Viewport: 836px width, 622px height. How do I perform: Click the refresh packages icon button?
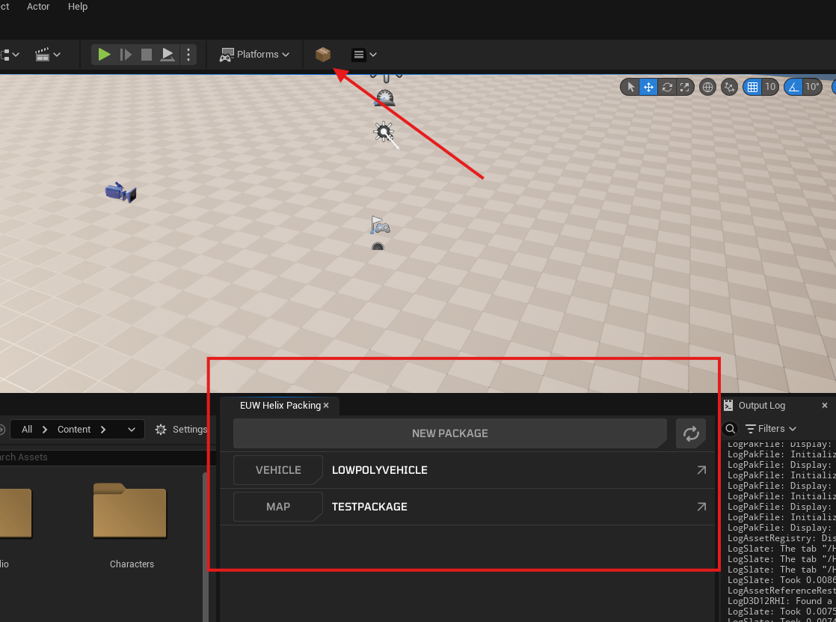click(x=690, y=433)
